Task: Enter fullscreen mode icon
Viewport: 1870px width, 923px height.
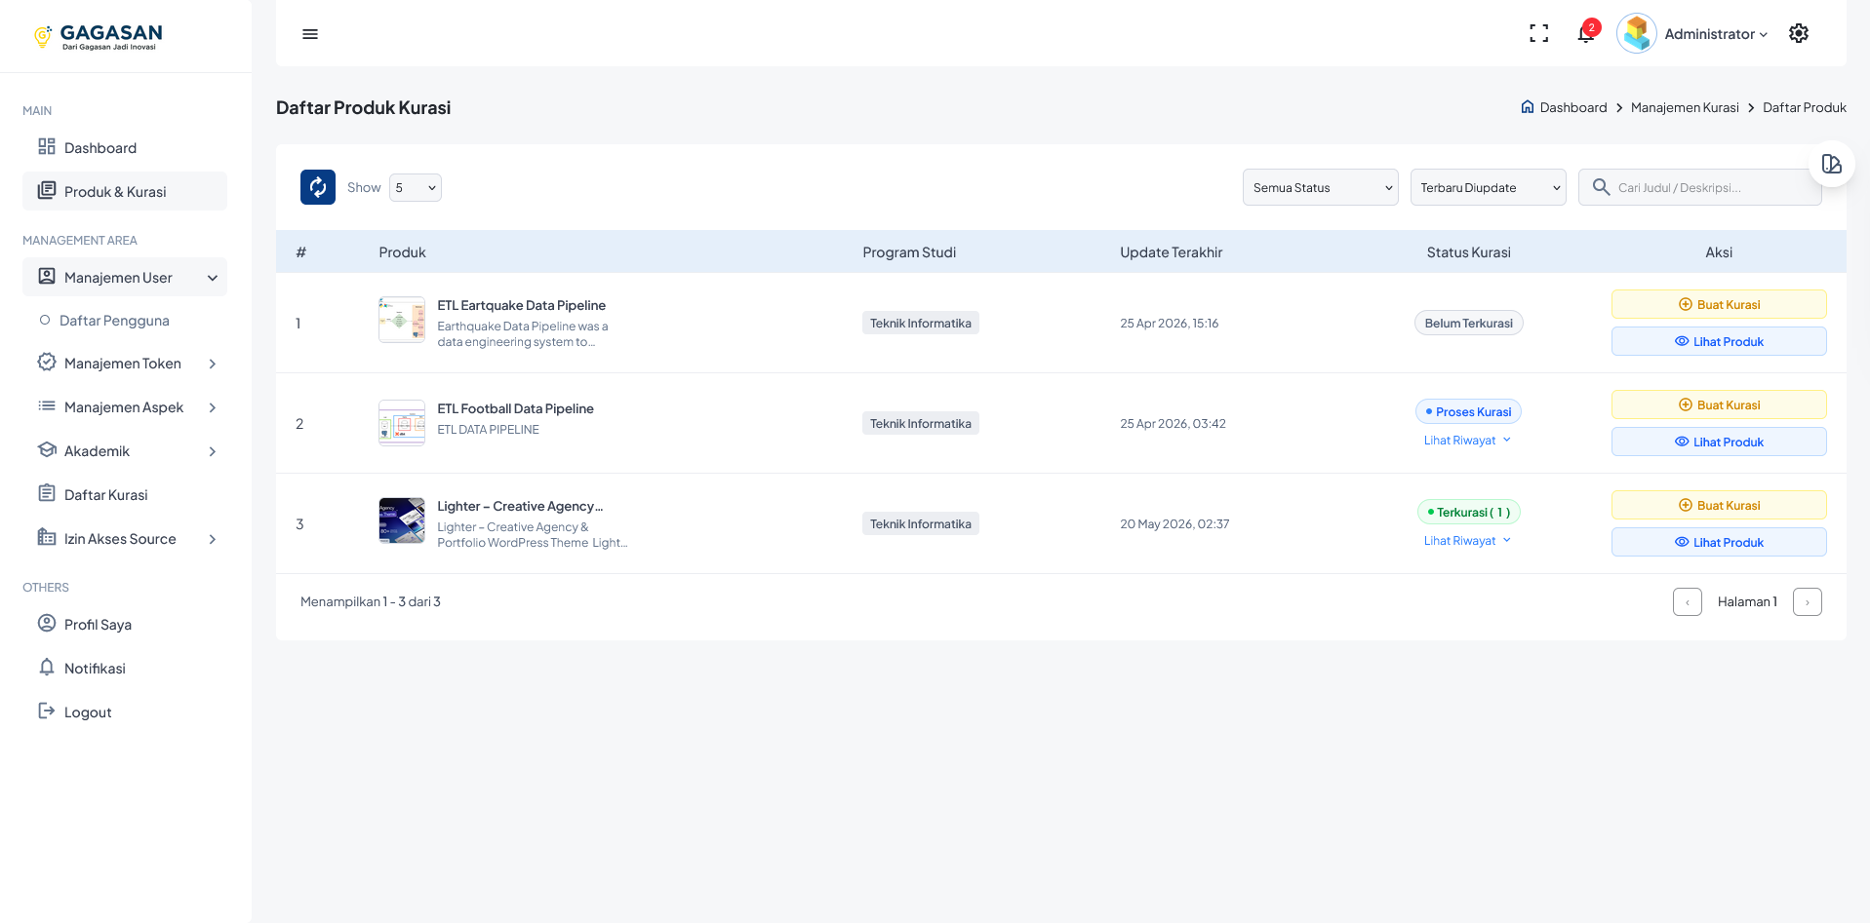Action: (1539, 34)
